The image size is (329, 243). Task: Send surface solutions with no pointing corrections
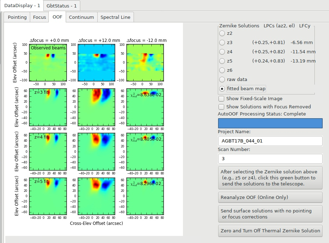(270, 214)
